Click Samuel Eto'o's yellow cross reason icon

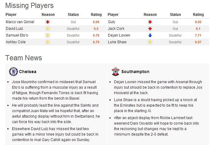point(48,35)
